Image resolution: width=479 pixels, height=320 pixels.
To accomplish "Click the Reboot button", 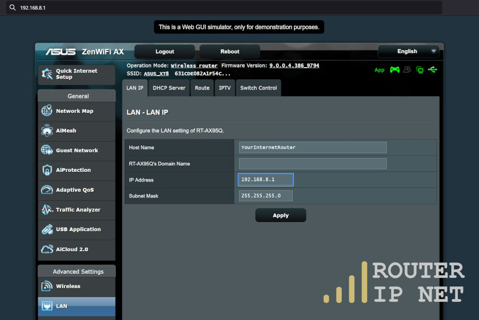I will pos(230,52).
